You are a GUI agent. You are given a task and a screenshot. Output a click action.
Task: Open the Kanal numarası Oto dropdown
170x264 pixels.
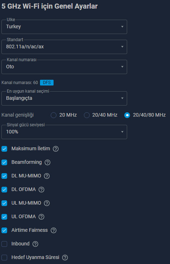point(64,67)
